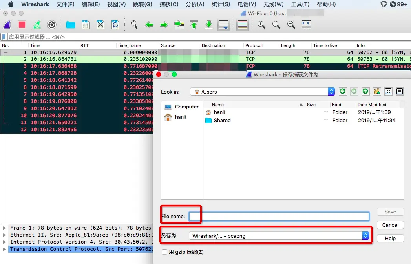Image resolution: width=411 pixels, height=264 pixels.
Task: Go to specified packet icon
Action: pyautogui.click(x=179, y=25)
